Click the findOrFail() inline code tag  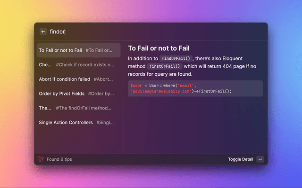pyautogui.click(x=176, y=58)
